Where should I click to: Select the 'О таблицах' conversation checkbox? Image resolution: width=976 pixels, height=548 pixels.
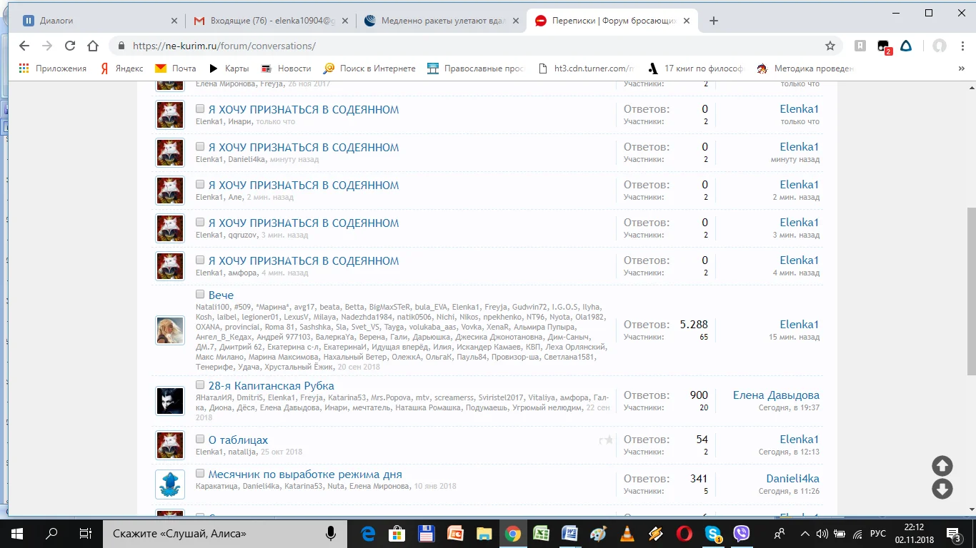click(200, 440)
